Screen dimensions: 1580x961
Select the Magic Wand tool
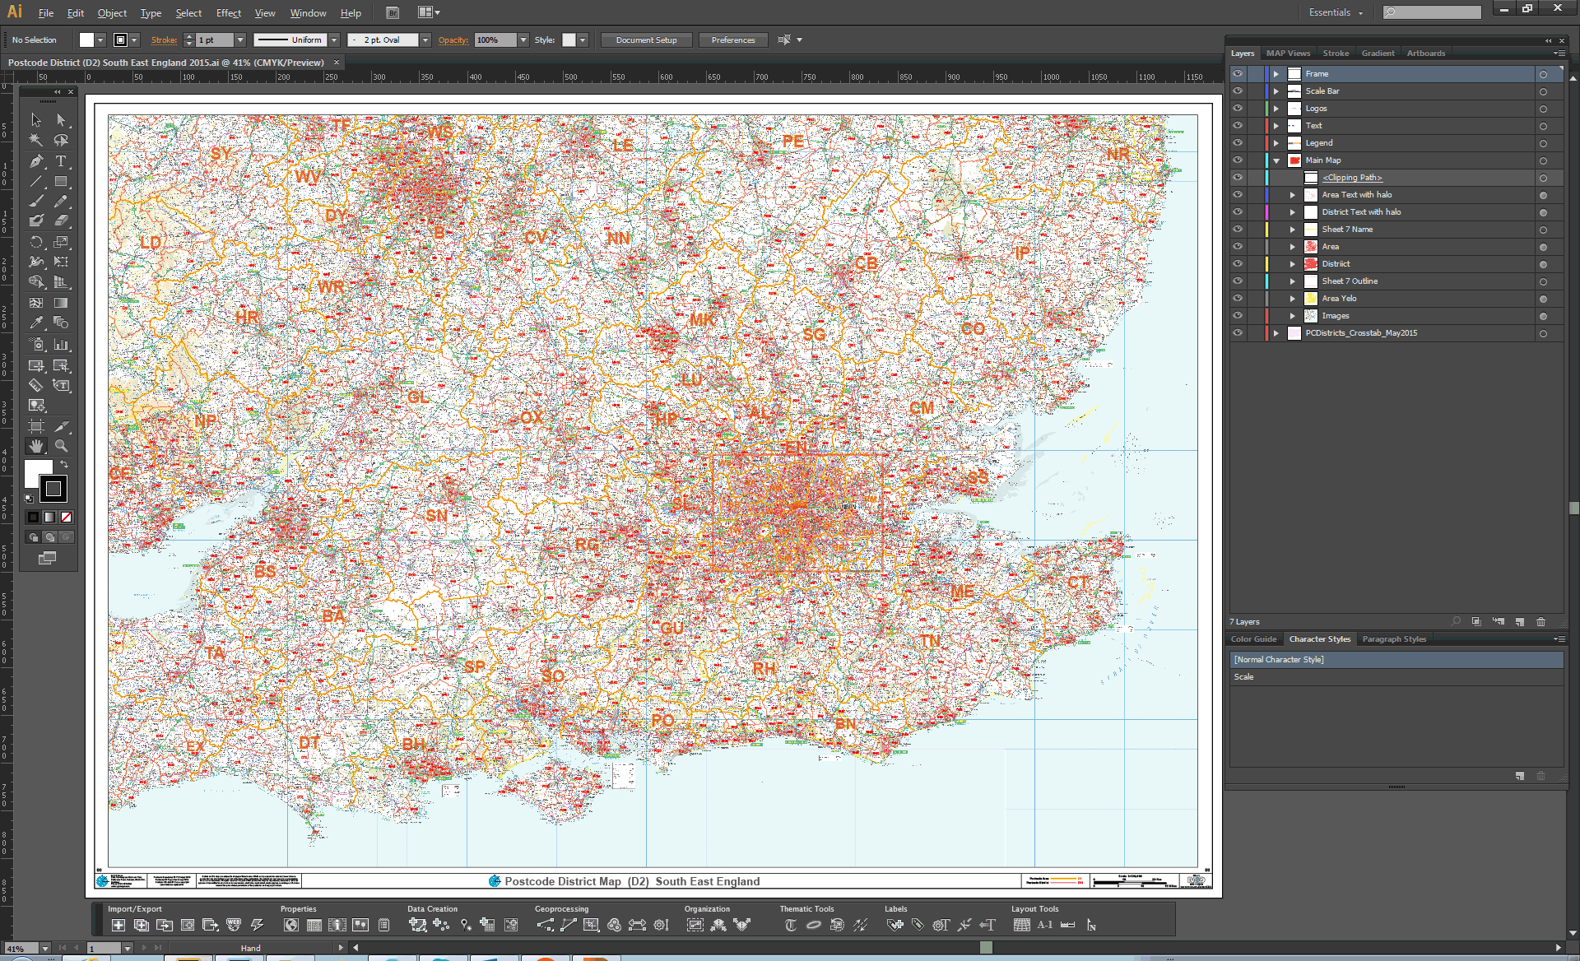(x=36, y=141)
